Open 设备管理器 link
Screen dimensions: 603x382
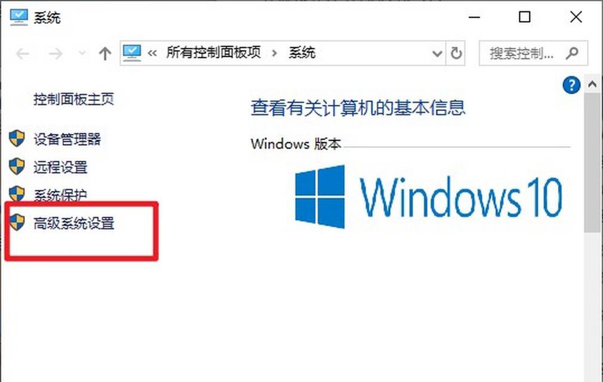67,138
